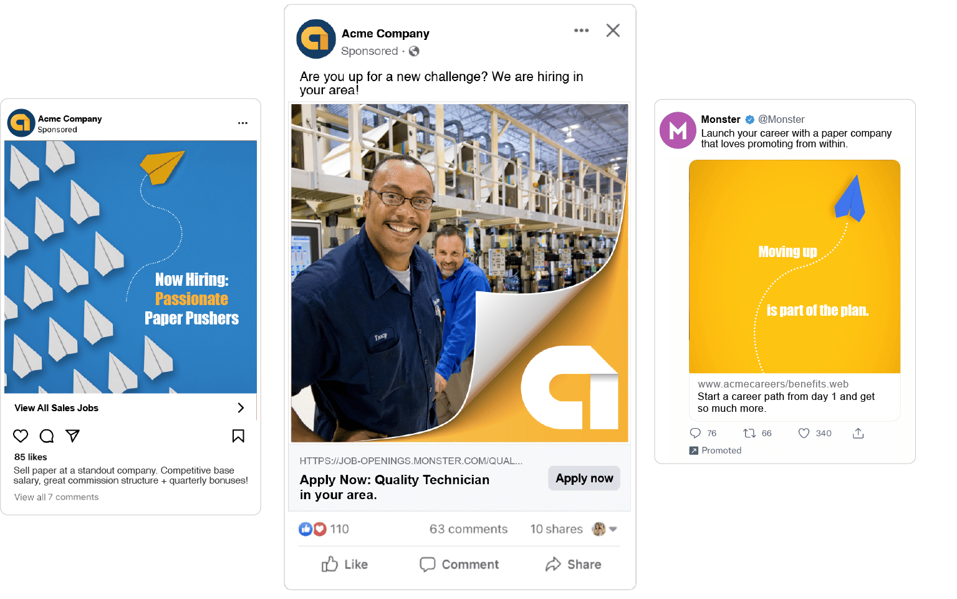Reply to the Monster tweet via comment icon
The height and width of the screenshot is (599, 957).
point(695,433)
